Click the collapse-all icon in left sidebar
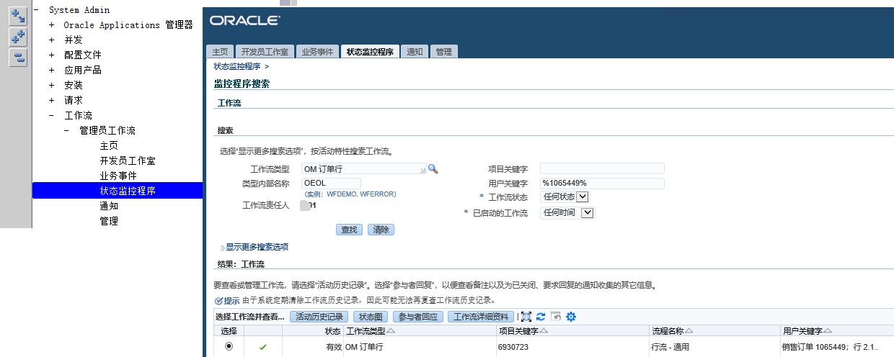Screen dimensions: 894x357 click(x=17, y=58)
